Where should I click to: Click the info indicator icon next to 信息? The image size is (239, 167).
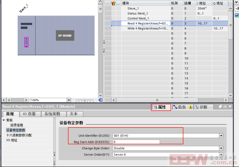click(x=191, y=107)
